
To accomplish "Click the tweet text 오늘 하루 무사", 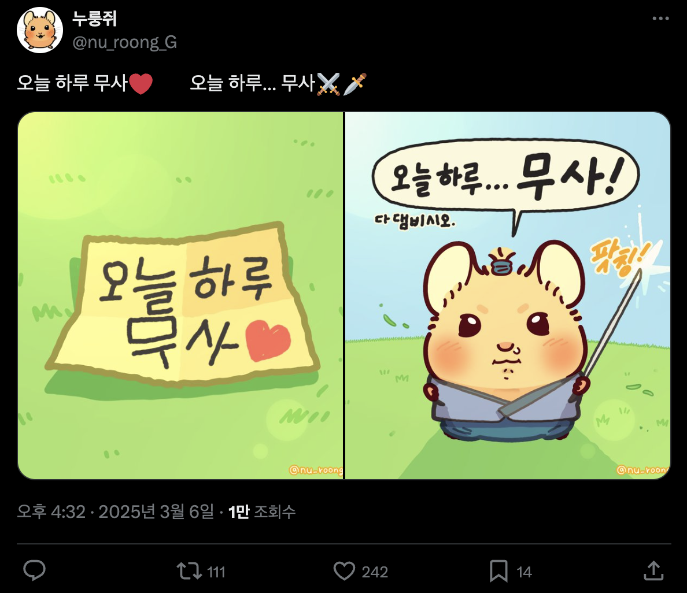I will coord(72,83).
